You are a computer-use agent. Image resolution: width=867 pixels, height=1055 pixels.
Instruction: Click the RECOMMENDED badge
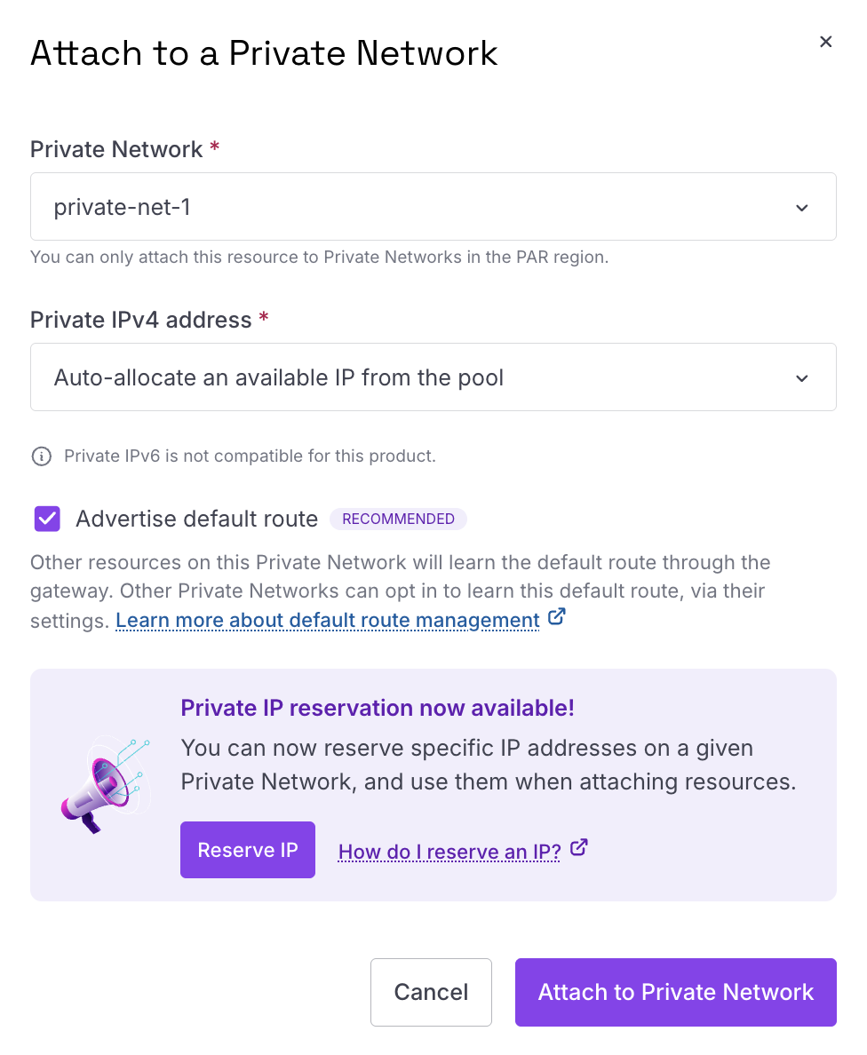click(399, 519)
